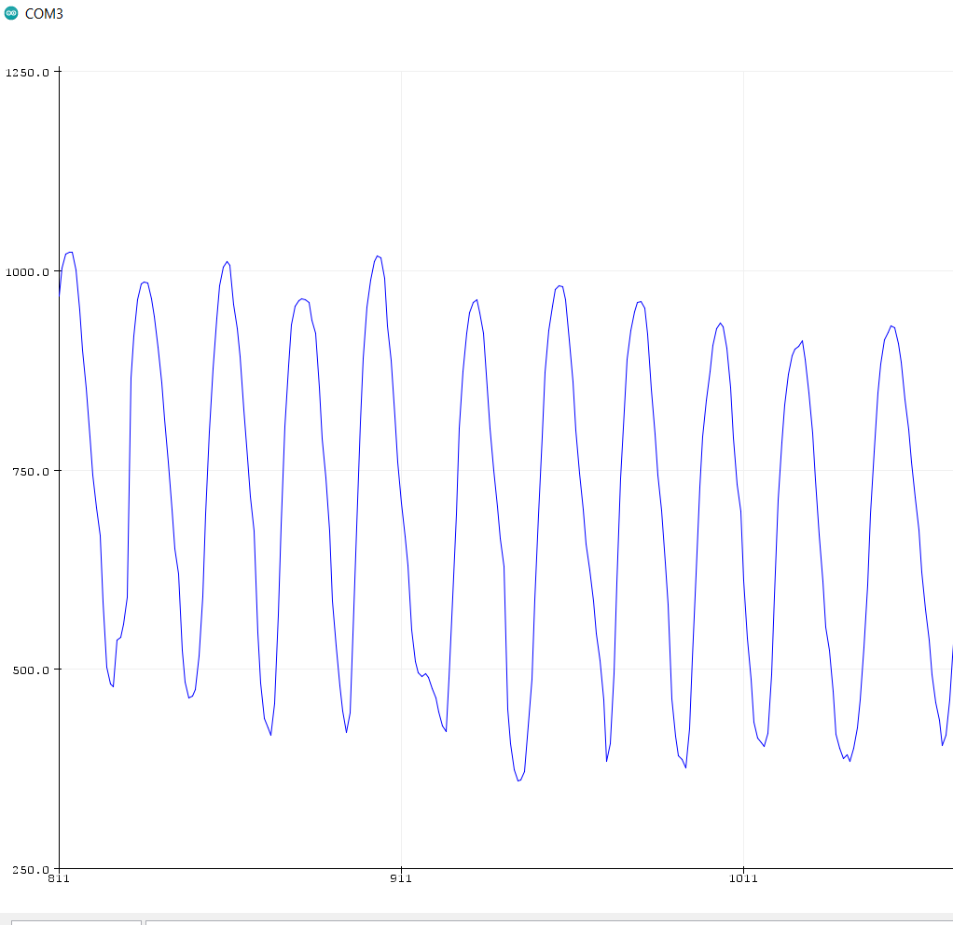Image resolution: width=953 pixels, height=925 pixels.
Task: Click the 250.0 y-axis label
Action: (31, 870)
